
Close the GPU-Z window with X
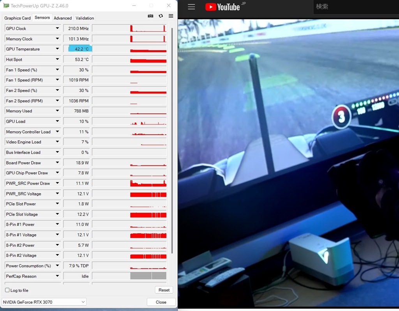tap(169, 5)
